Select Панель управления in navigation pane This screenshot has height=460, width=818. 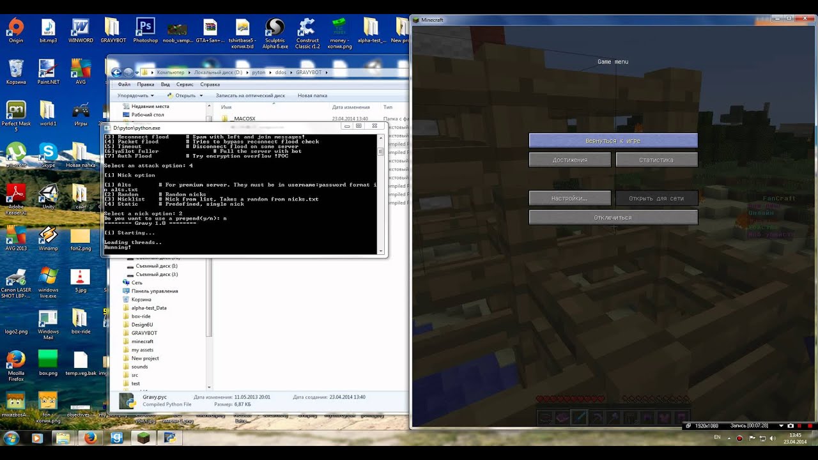click(150, 291)
